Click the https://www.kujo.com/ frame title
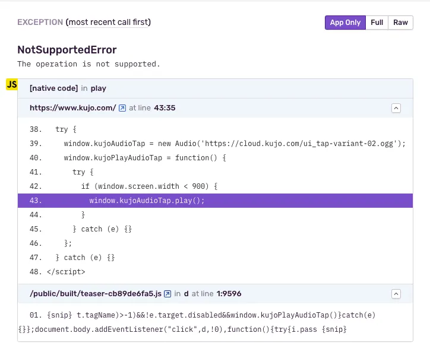The image size is (430, 352). pyautogui.click(x=72, y=108)
